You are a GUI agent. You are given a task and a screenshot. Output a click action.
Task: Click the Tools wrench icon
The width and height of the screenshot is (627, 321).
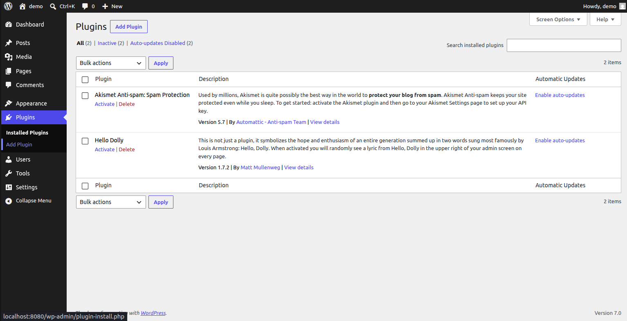[9, 173]
